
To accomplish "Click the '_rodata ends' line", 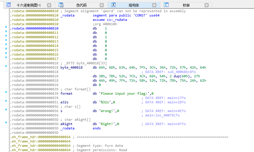I will pos(81,128).
